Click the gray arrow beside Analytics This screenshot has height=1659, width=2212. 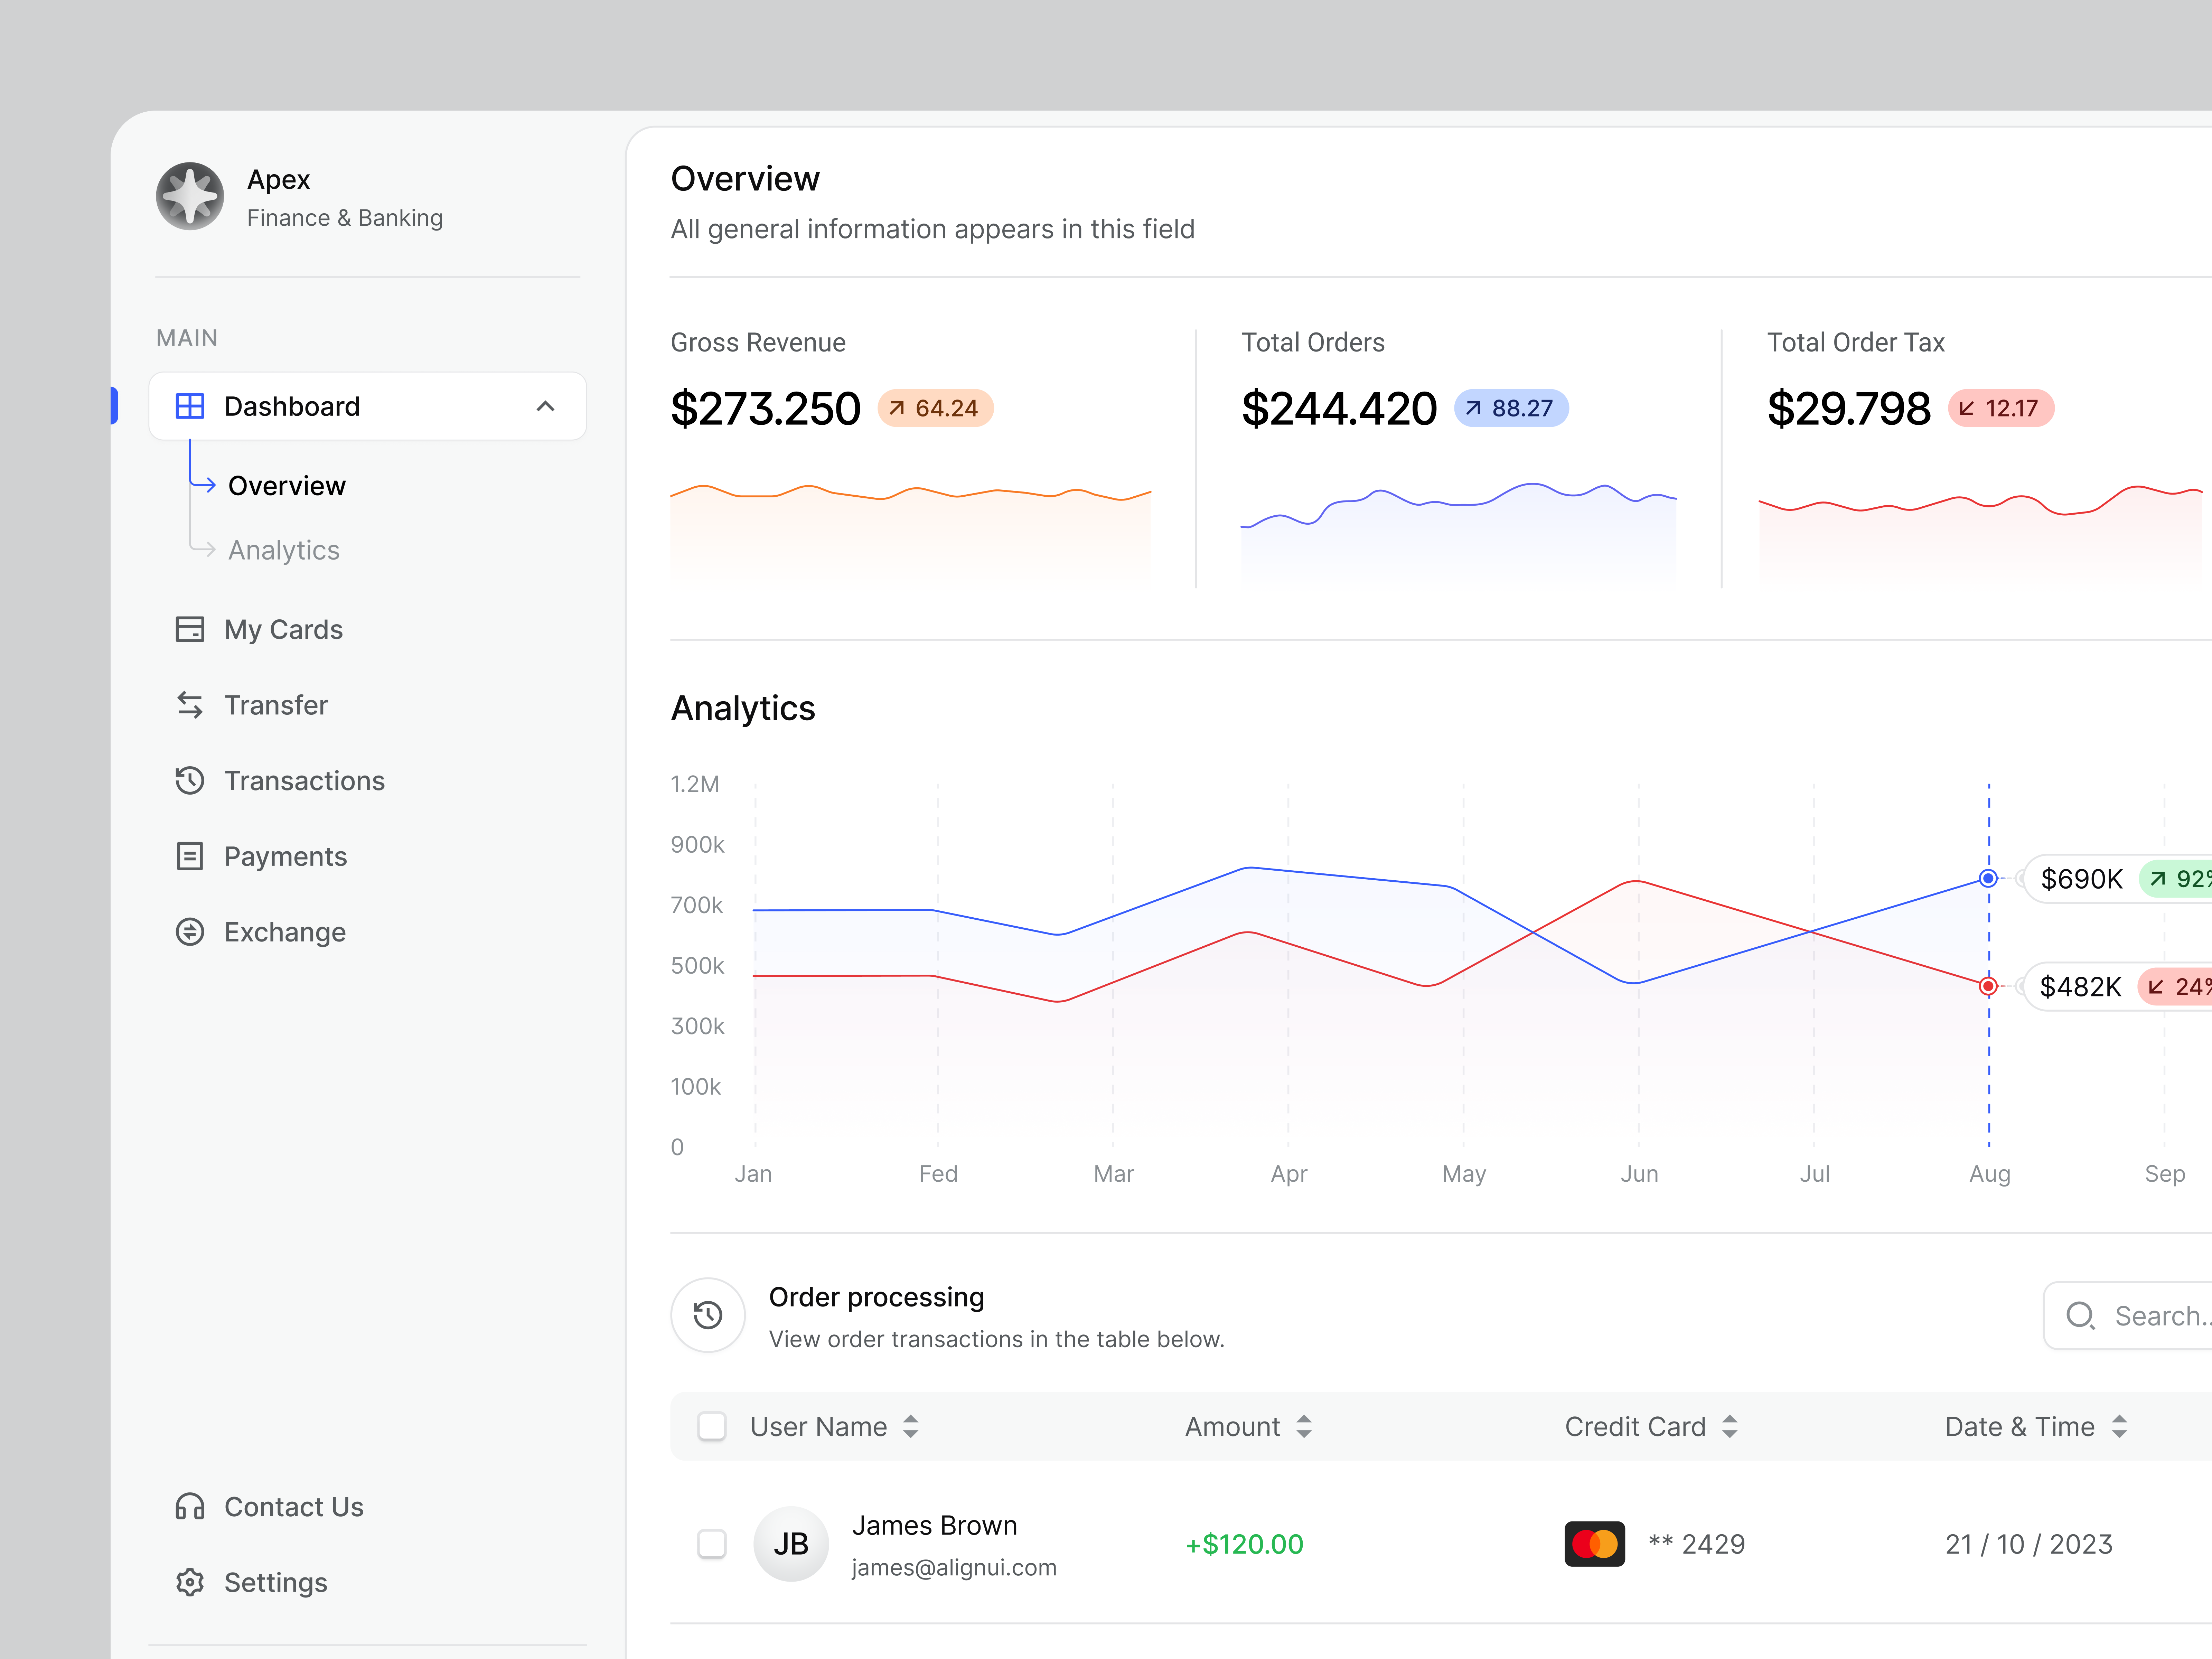pos(203,549)
